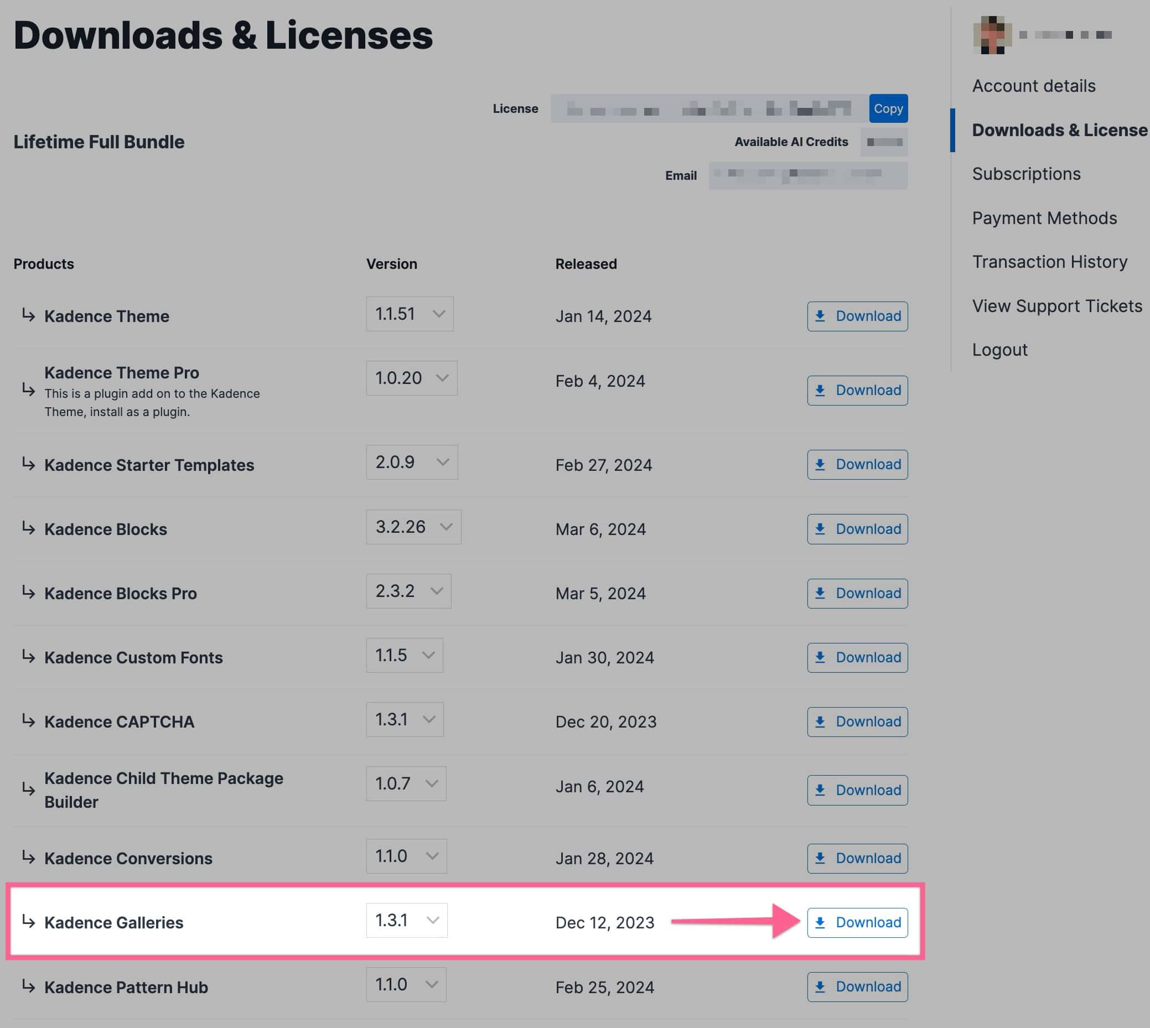Open Kadence Conversions version dropdown
Viewport: 1150px width, 1028px height.
(x=406, y=856)
